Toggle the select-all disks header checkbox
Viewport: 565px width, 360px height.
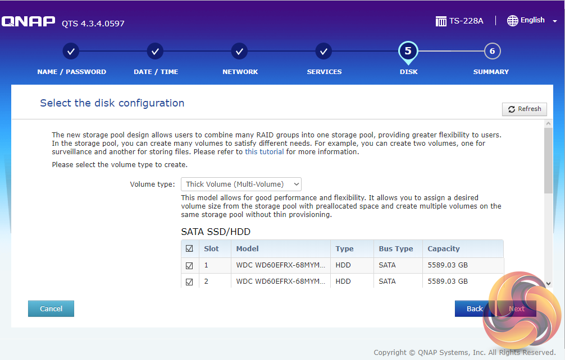(189, 248)
